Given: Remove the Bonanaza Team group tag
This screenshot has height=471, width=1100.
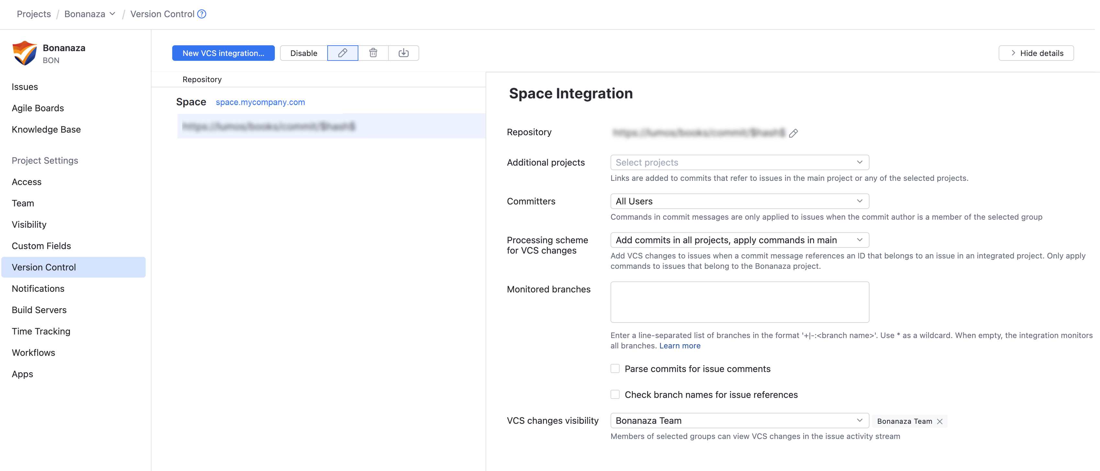Looking at the screenshot, I should [x=939, y=421].
